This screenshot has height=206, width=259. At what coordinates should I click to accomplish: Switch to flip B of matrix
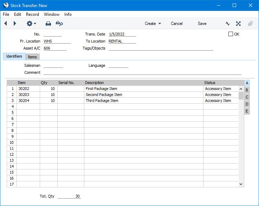(247, 90)
